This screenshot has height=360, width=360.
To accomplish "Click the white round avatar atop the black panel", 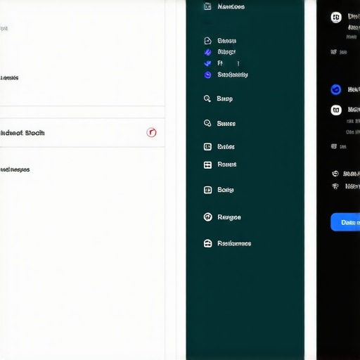I will point(336,17).
